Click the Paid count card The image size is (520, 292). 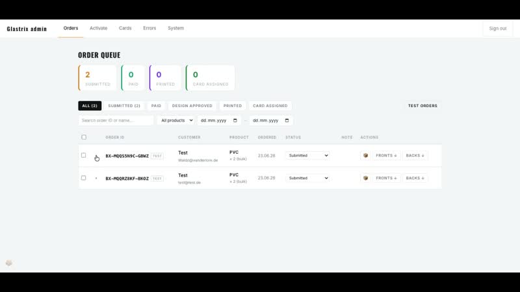tap(133, 78)
